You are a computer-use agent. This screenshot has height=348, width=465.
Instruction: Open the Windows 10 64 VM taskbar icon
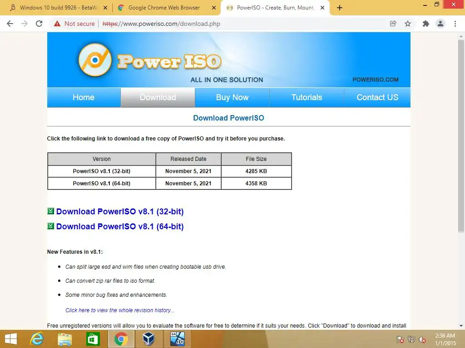click(178, 339)
